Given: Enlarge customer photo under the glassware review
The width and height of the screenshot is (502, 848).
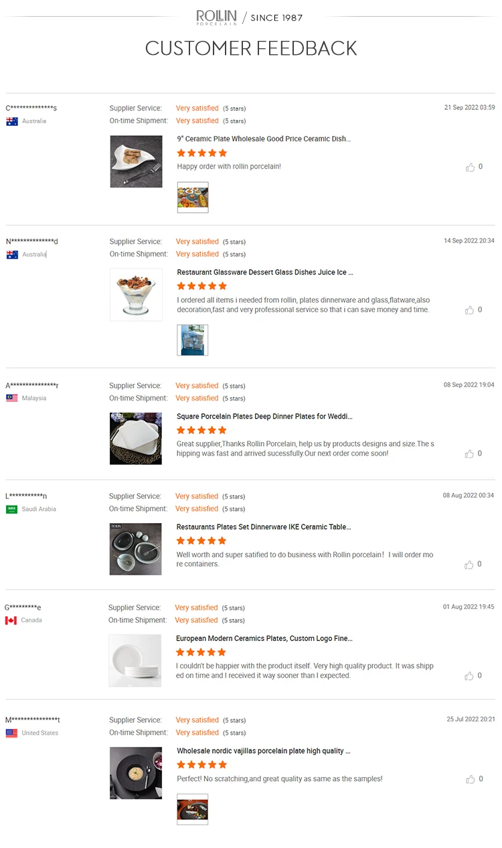Looking at the screenshot, I should [193, 340].
